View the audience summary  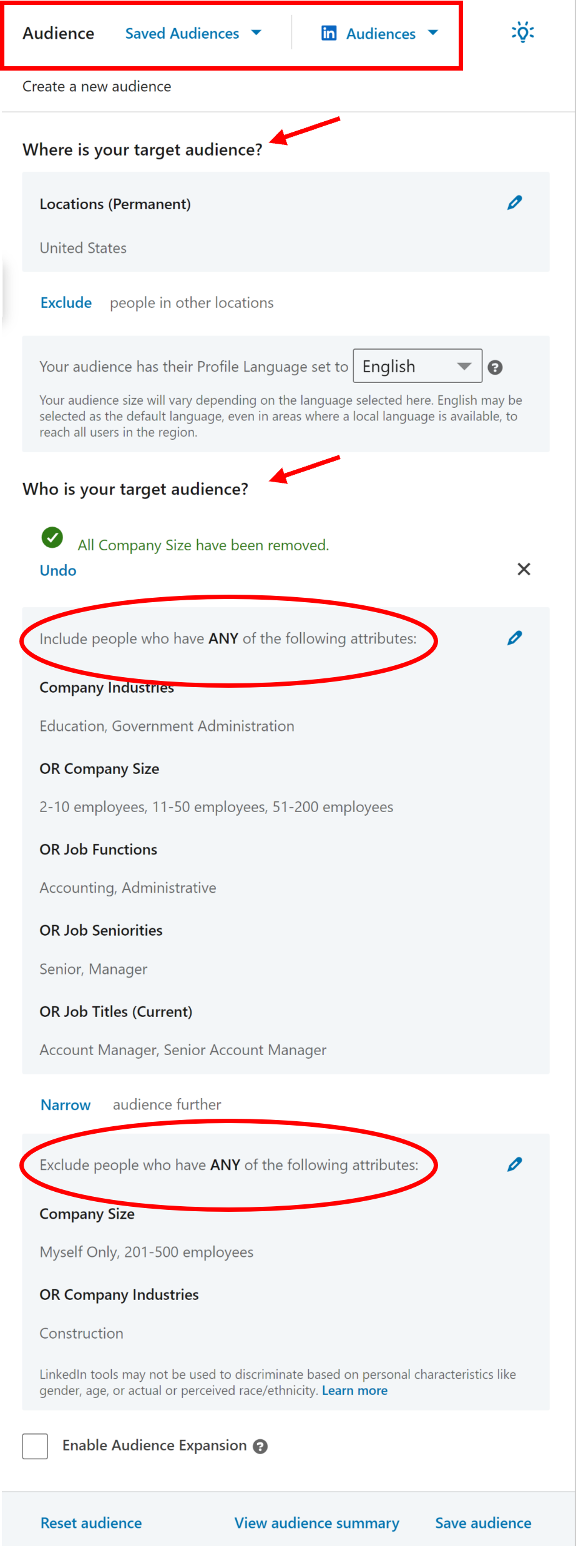point(316,1523)
